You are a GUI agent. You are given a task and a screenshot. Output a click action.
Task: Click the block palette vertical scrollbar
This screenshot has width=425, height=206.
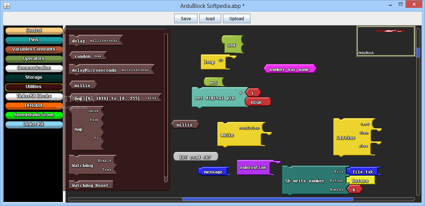pos(166,108)
